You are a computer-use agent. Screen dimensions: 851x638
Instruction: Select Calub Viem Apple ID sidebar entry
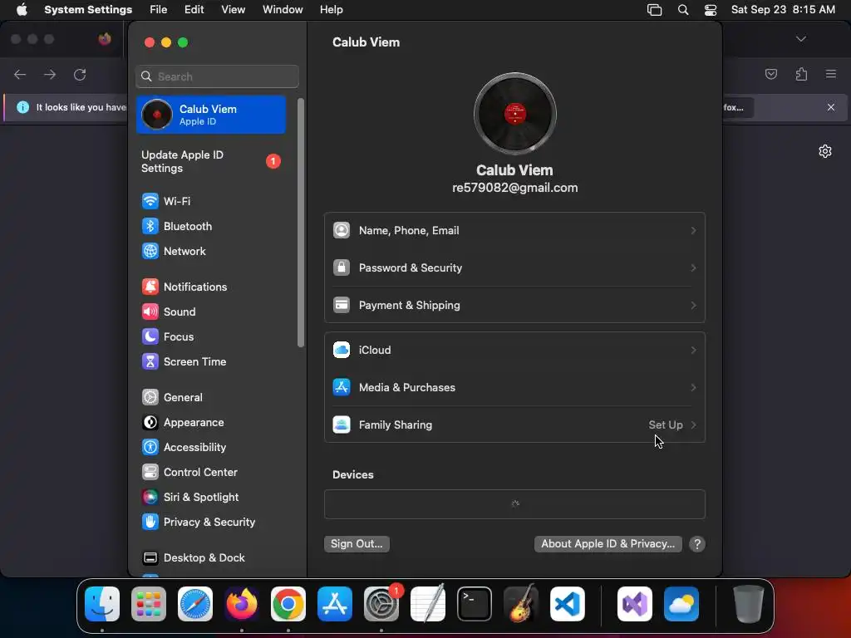click(210, 115)
